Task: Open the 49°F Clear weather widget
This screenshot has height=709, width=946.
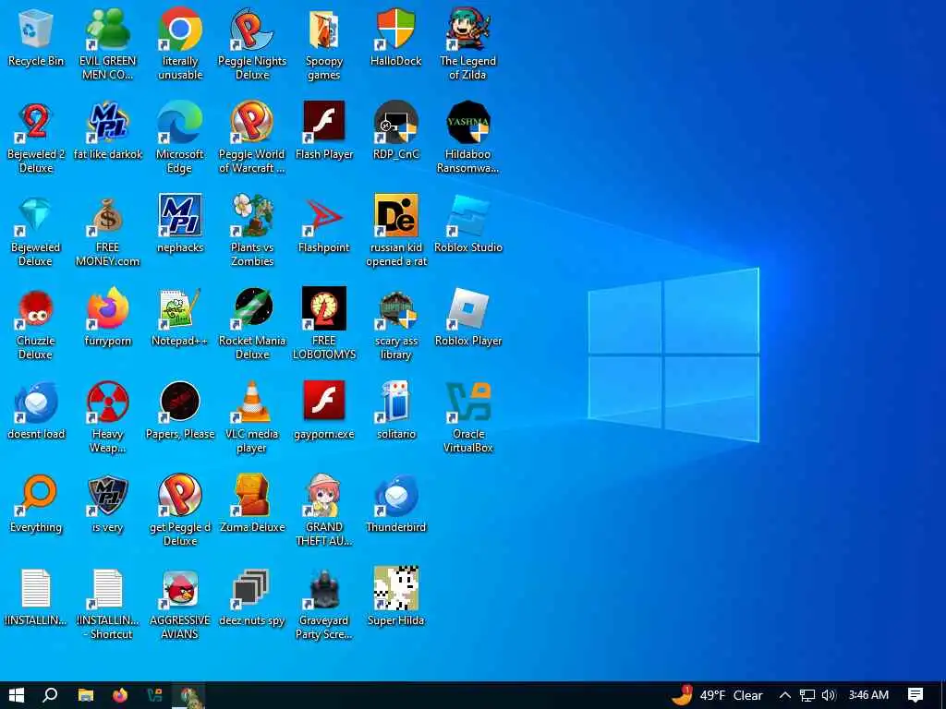Action: 717,695
